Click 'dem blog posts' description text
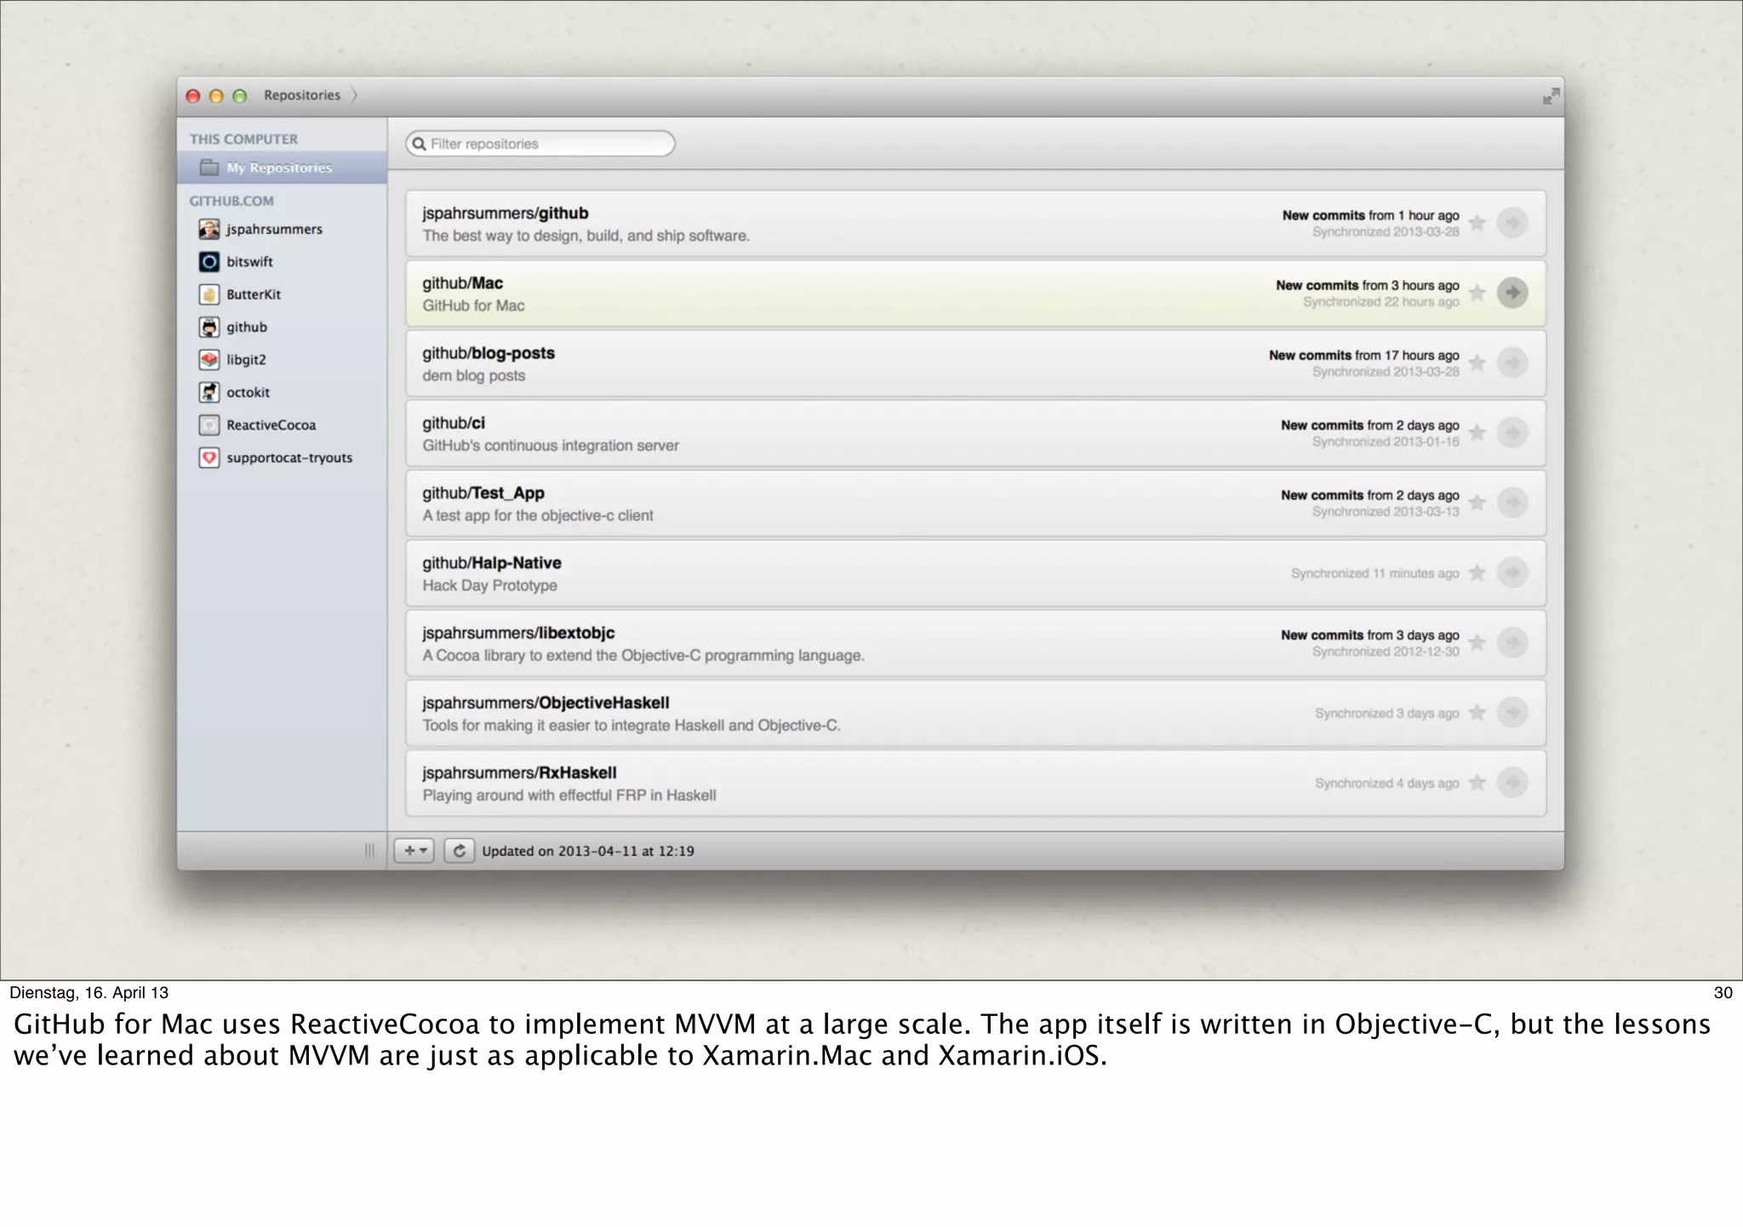Image resolution: width=1743 pixels, height=1227 pixels. (x=473, y=376)
